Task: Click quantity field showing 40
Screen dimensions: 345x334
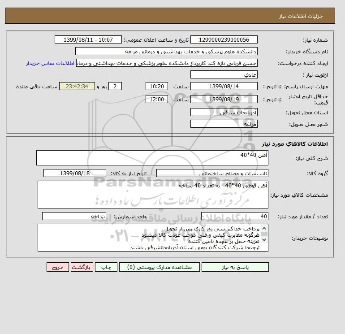Action: [x=234, y=216]
